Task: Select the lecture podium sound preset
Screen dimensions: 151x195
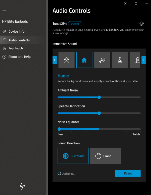Action: click(x=120, y=60)
